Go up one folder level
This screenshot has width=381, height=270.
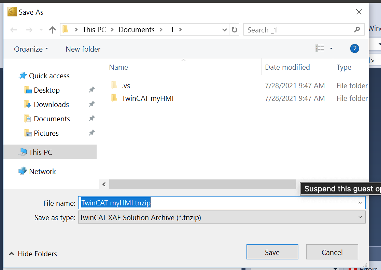pos(53,30)
